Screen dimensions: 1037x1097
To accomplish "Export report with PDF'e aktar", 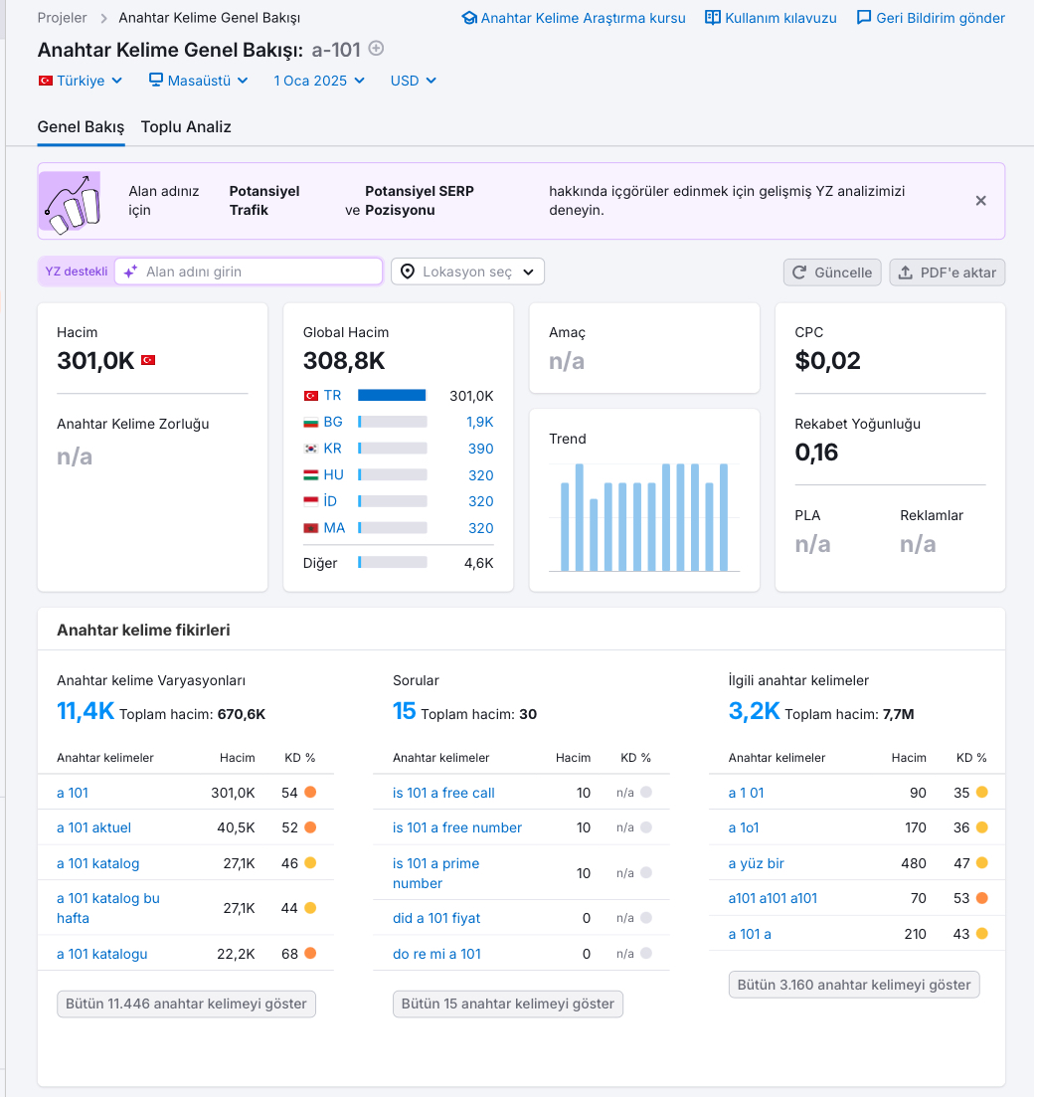I will pos(948,273).
